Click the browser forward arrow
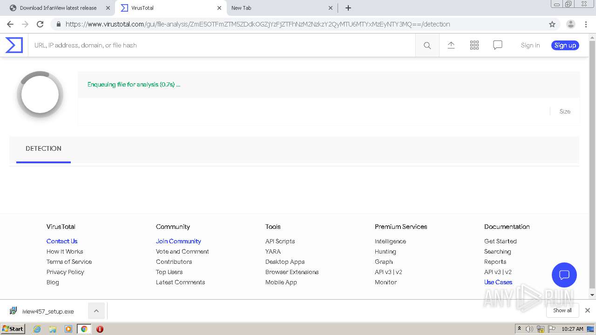This screenshot has height=335, width=596. [x=25, y=24]
